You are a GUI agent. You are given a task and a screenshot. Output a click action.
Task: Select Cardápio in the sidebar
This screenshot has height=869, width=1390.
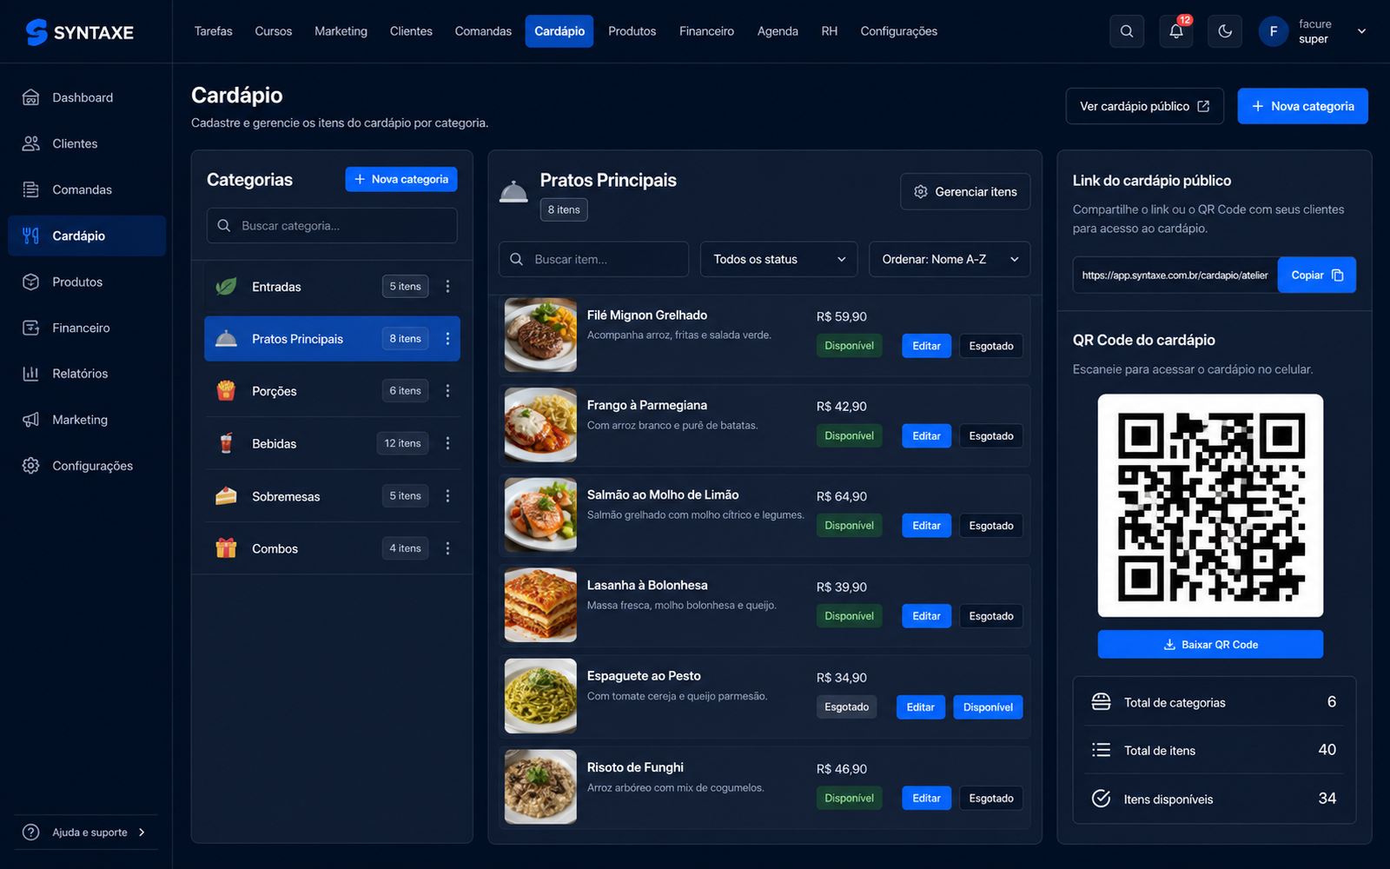click(87, 235)
